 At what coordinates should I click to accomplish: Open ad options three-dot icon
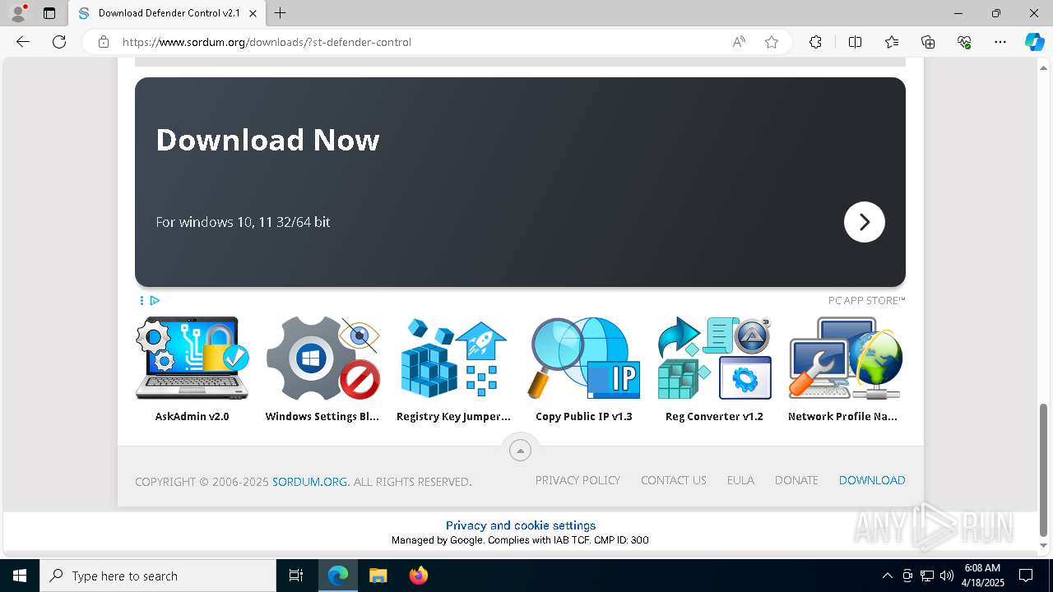tap(141, 301)
